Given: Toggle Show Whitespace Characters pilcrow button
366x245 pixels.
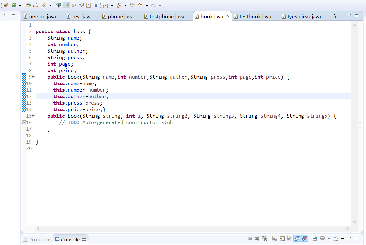Looking at the screenshot, I should pos(96,5).
